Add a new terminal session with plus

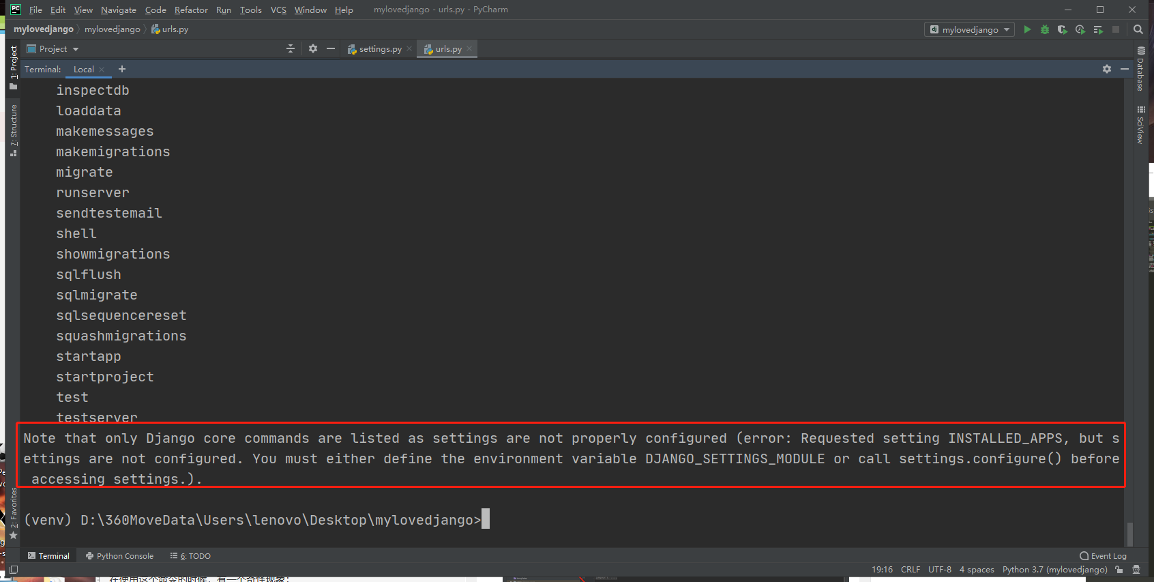click(x=122, y=69)
